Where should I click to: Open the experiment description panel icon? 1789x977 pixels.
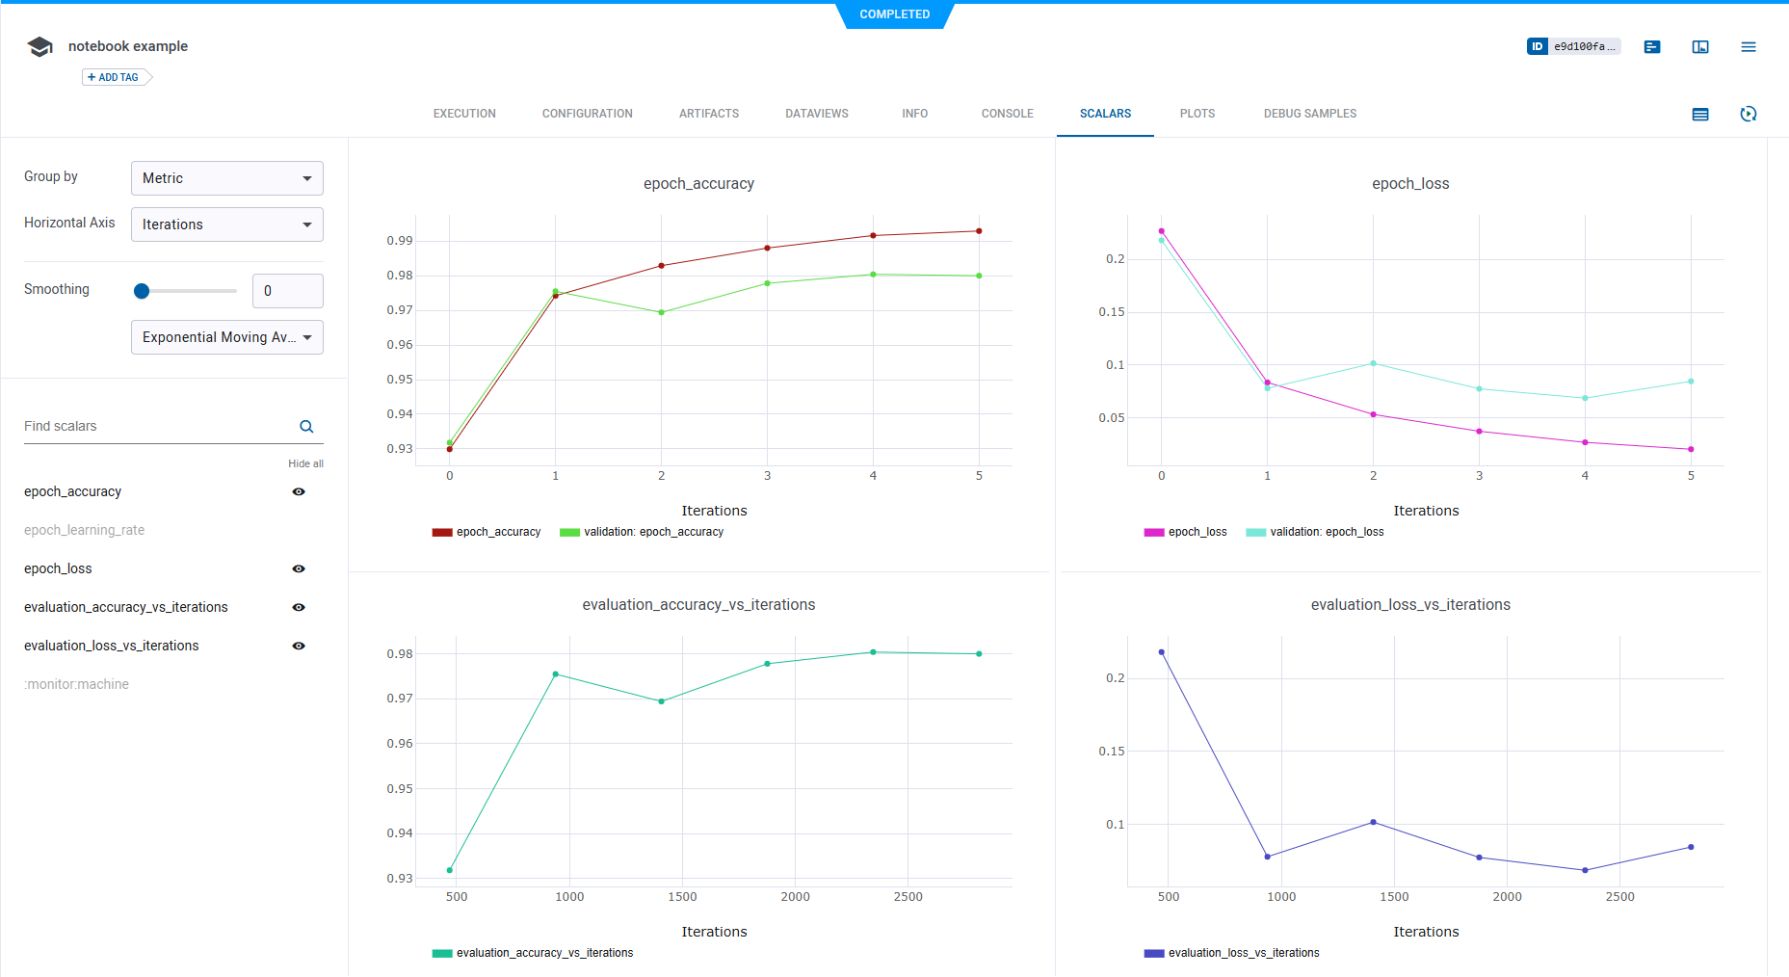(1652, 46)
